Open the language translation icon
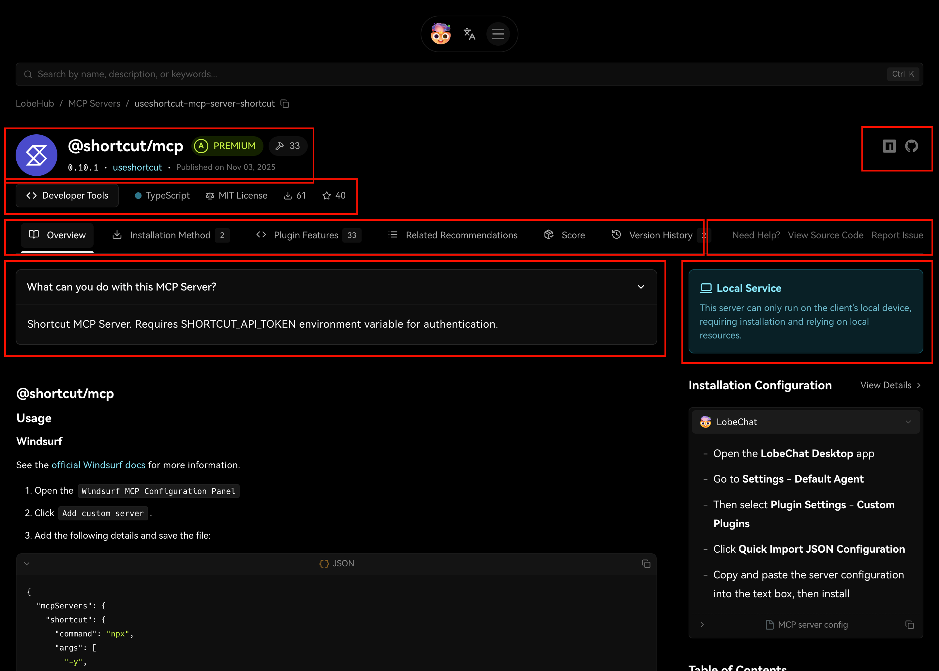The width and height of the screenshot is (939, 671). pos(469,34)
